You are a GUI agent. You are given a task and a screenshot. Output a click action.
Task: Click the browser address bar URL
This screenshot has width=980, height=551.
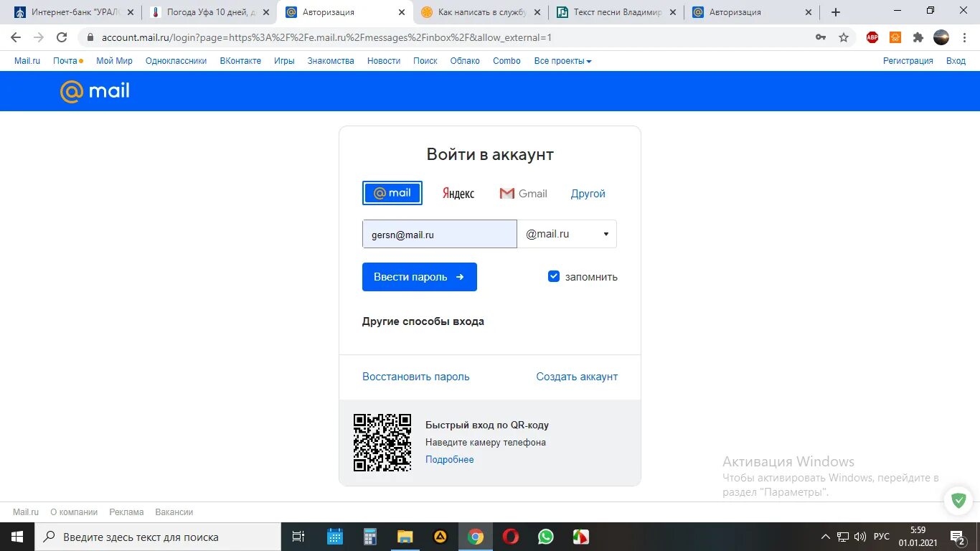tap(326, 37)
